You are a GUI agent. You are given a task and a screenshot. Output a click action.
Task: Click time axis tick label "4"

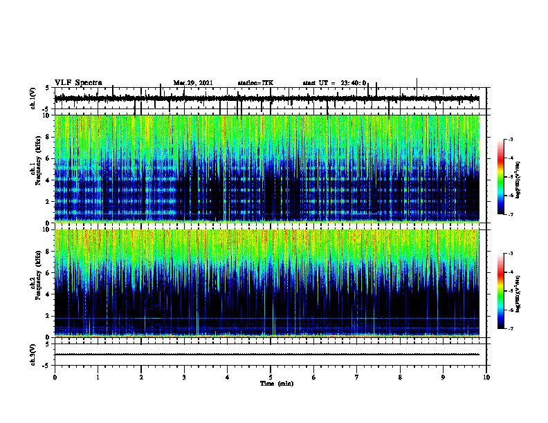(x=228, y=377)
